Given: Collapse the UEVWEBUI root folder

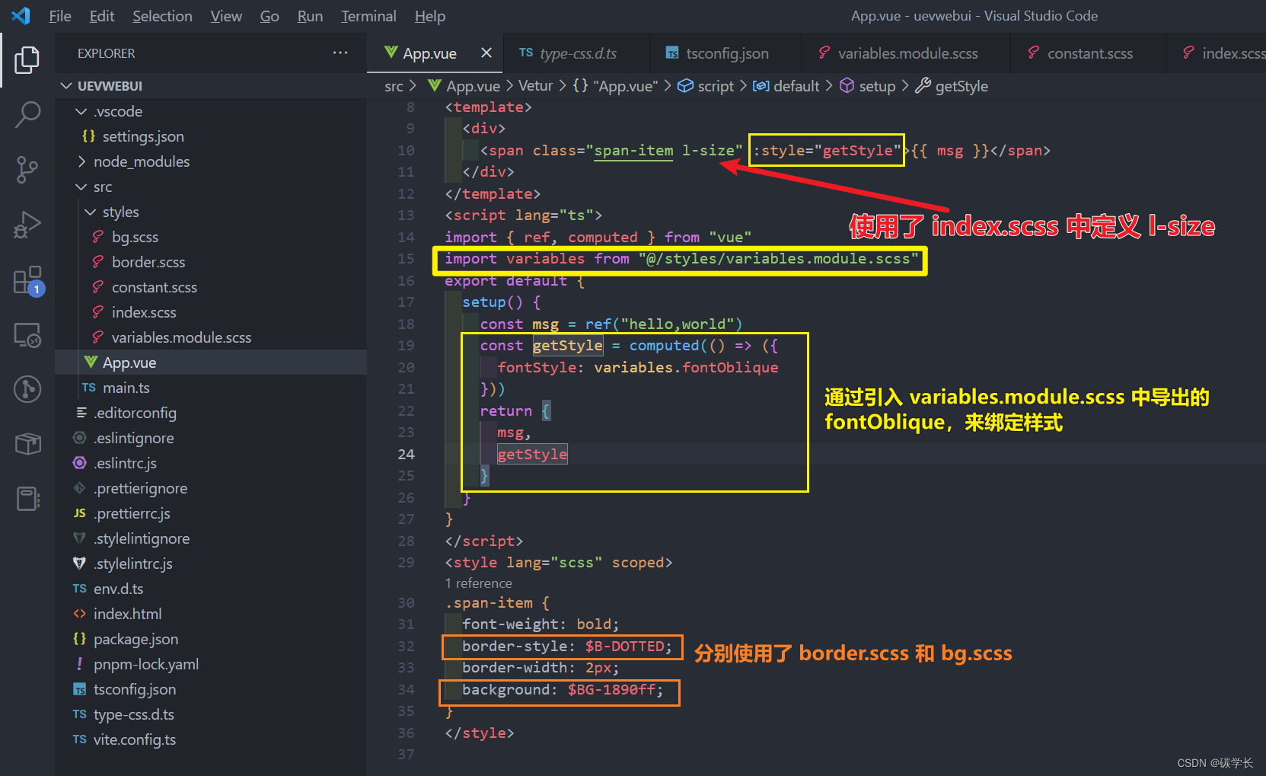Looking at the screenshot, I should pyautogui.click(x=211, y=86).
